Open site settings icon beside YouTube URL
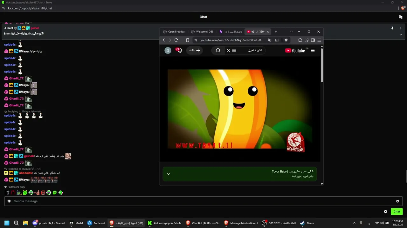Image resolution: width=407 pixels, height=228 pixels. pos(196,40)
